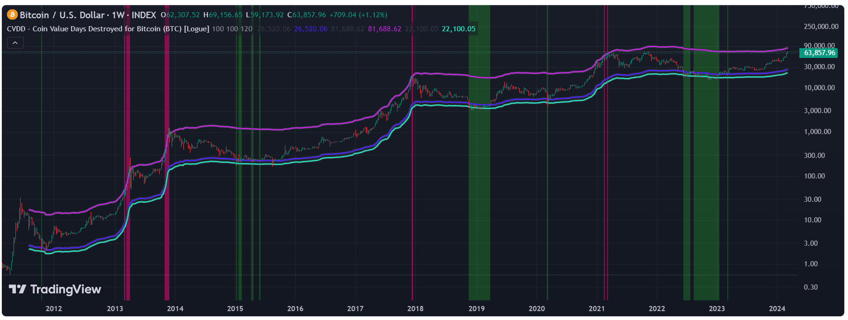Click the orange Bitcoin symbol icon
Image resolution: width=848 pixels, height=320 pixels.
[x=12, y=15]
